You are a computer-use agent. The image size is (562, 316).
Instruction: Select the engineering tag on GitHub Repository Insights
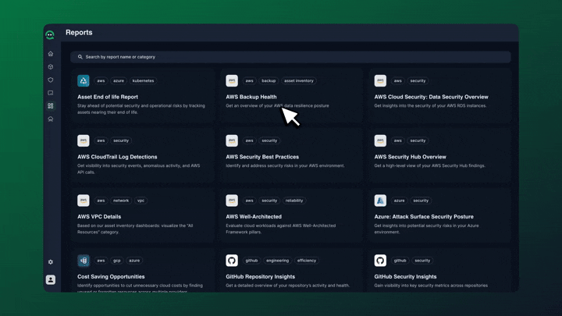277,261
